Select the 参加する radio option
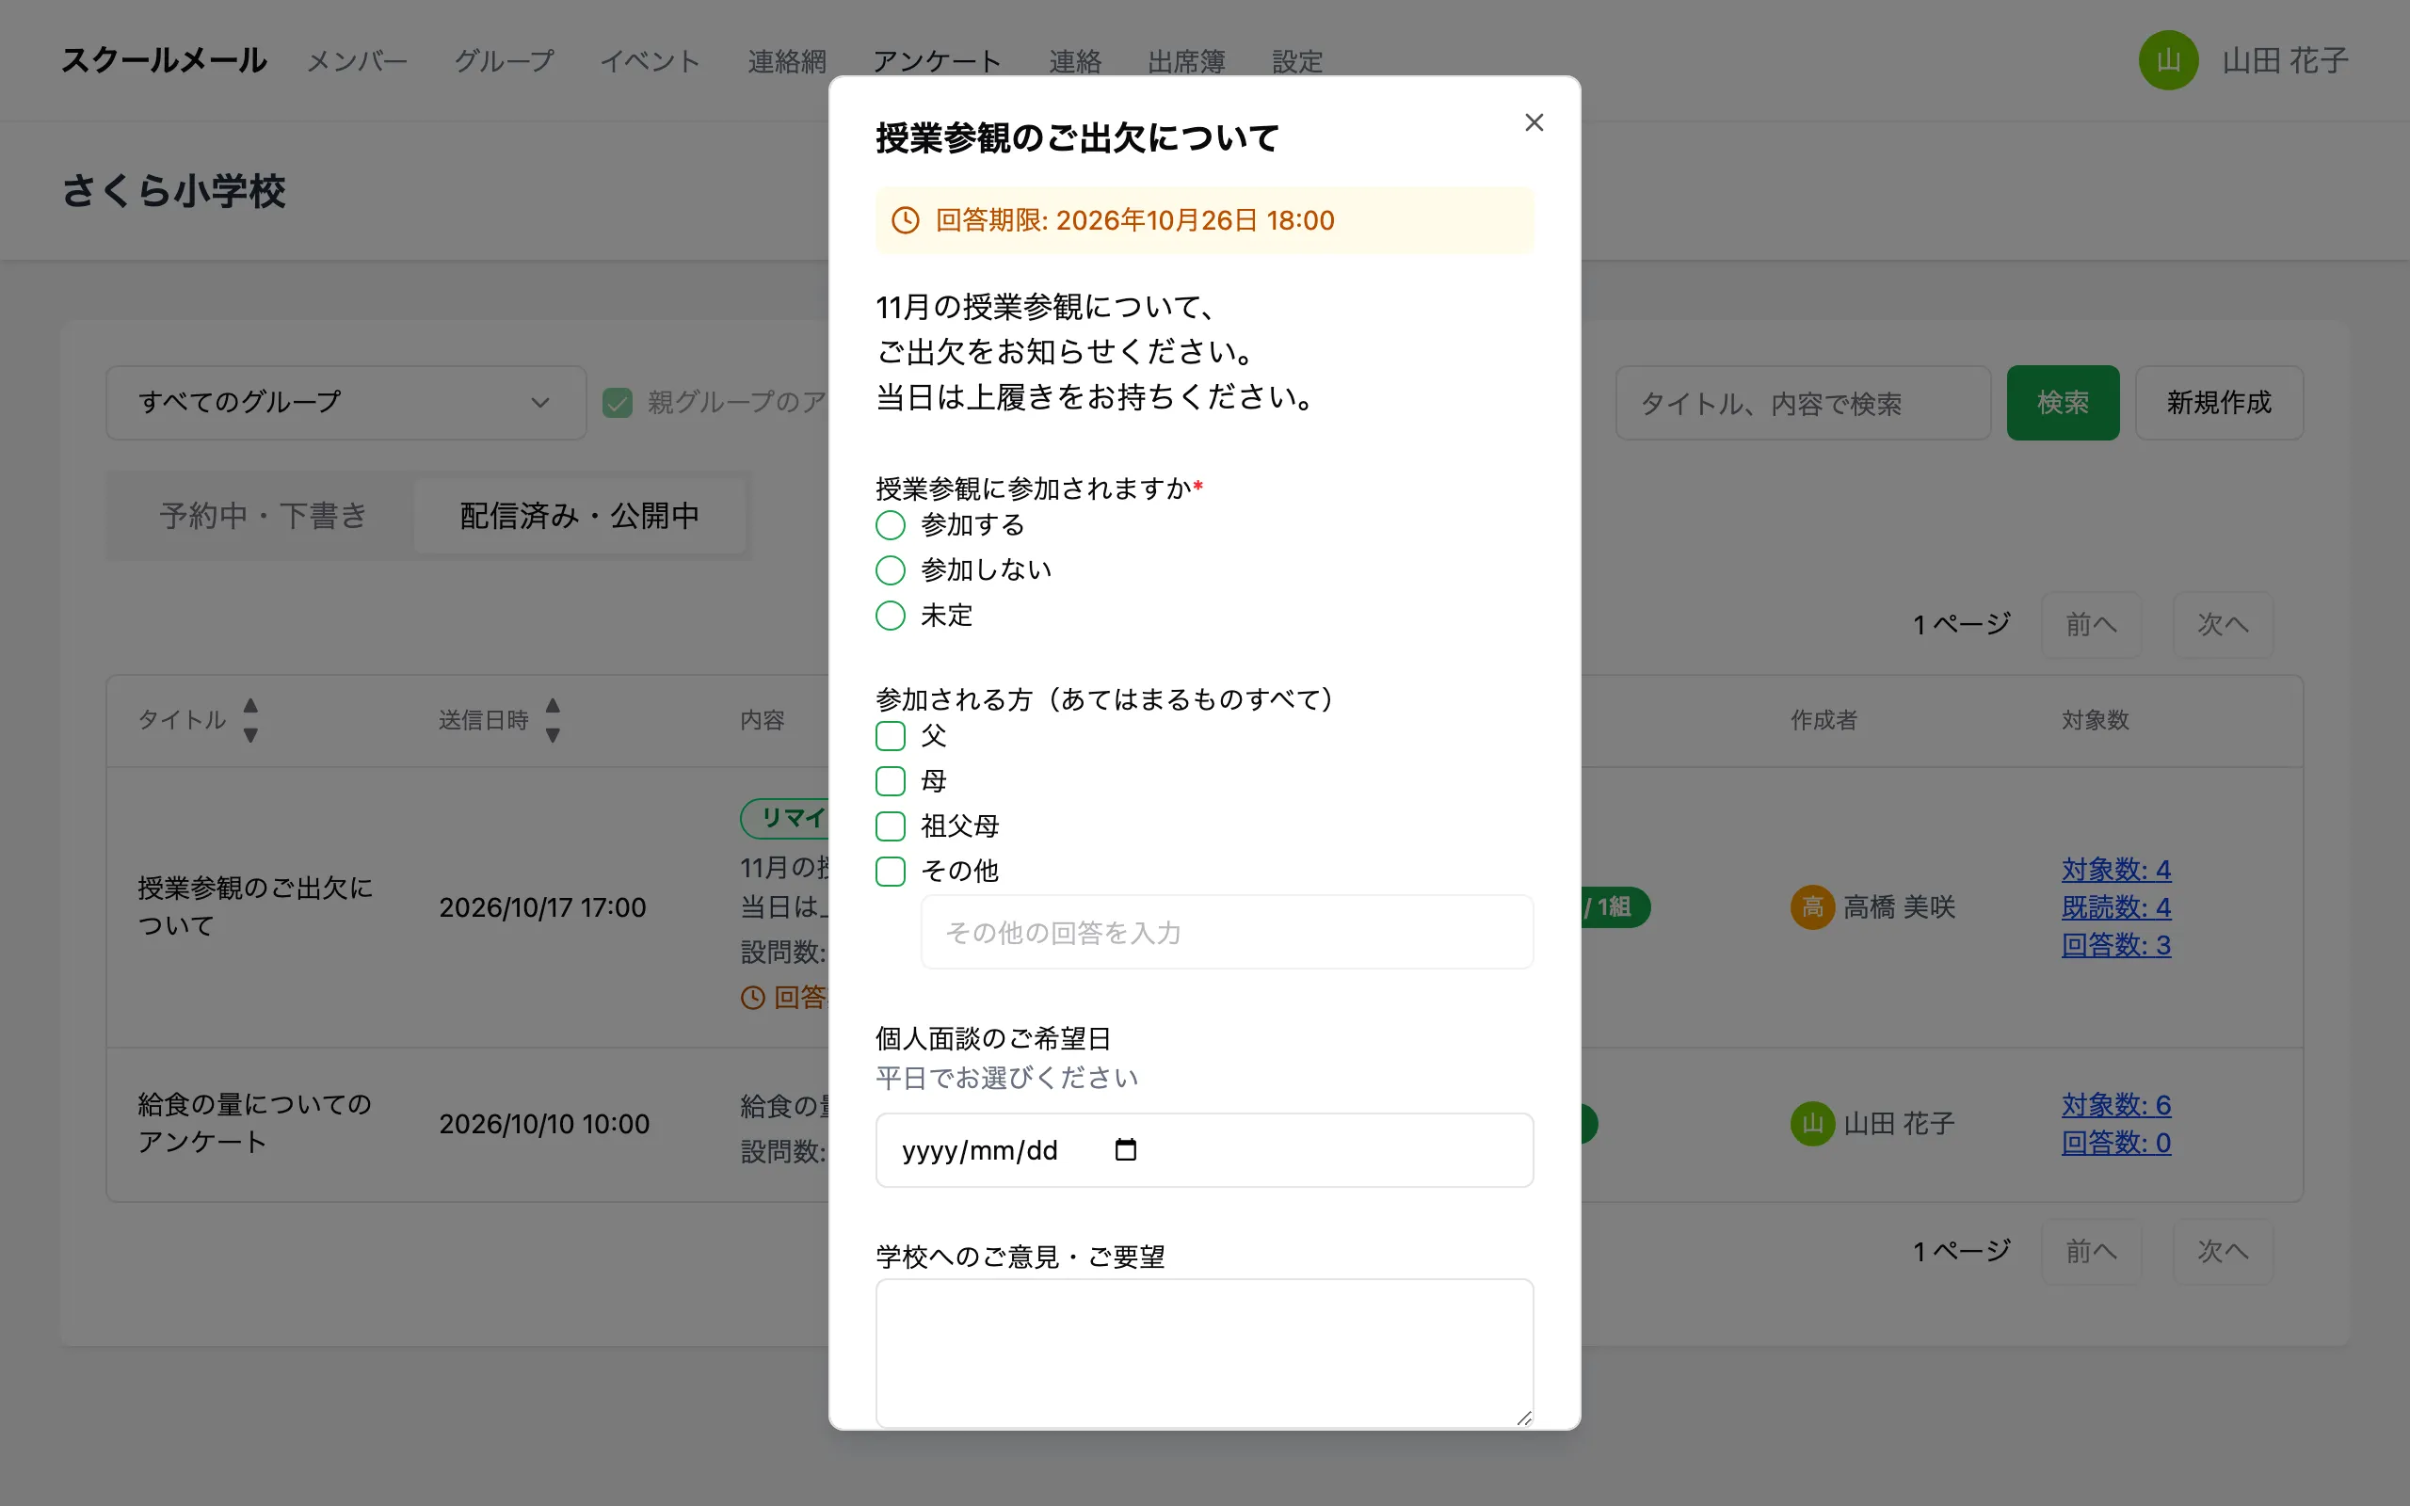The image size is (2410, 1506). pyautogui.click(x=891, y=525)
